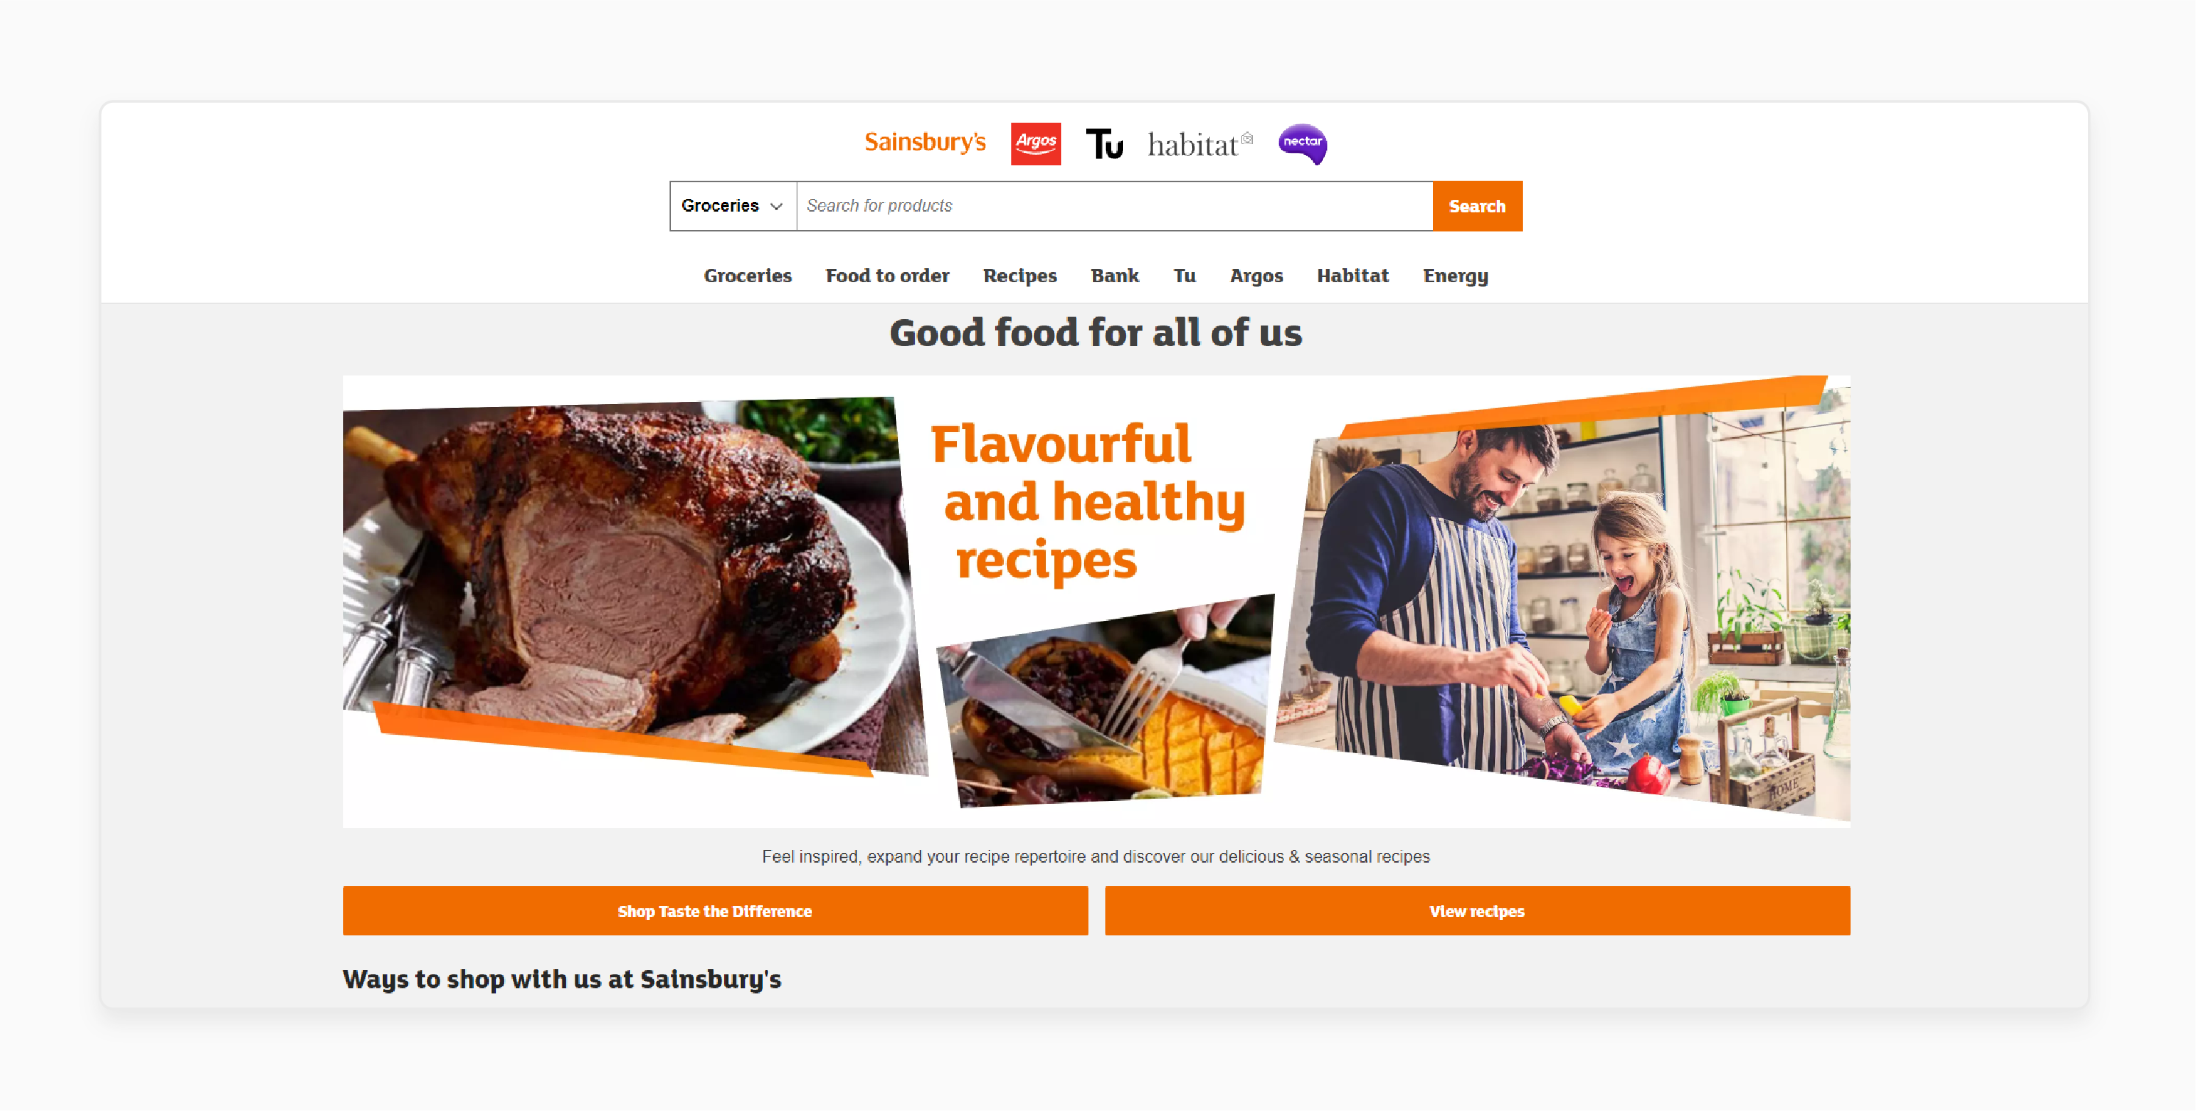Image resolution: width=2196 pixels, height=1111 pixels.
Task: Click the search input field
Action: (x=1113, y=206)
